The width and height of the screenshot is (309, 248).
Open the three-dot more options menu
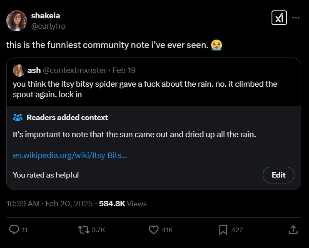[x=296, y=18]
